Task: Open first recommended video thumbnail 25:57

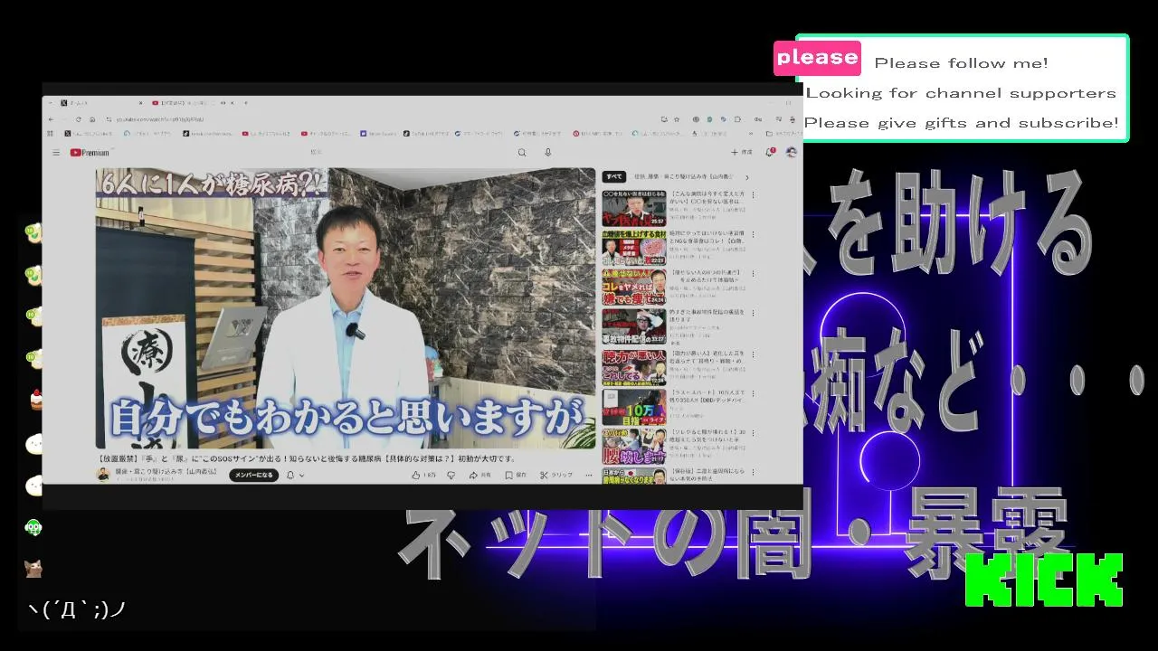Action: pyautogui.click(x=634, y=208)
